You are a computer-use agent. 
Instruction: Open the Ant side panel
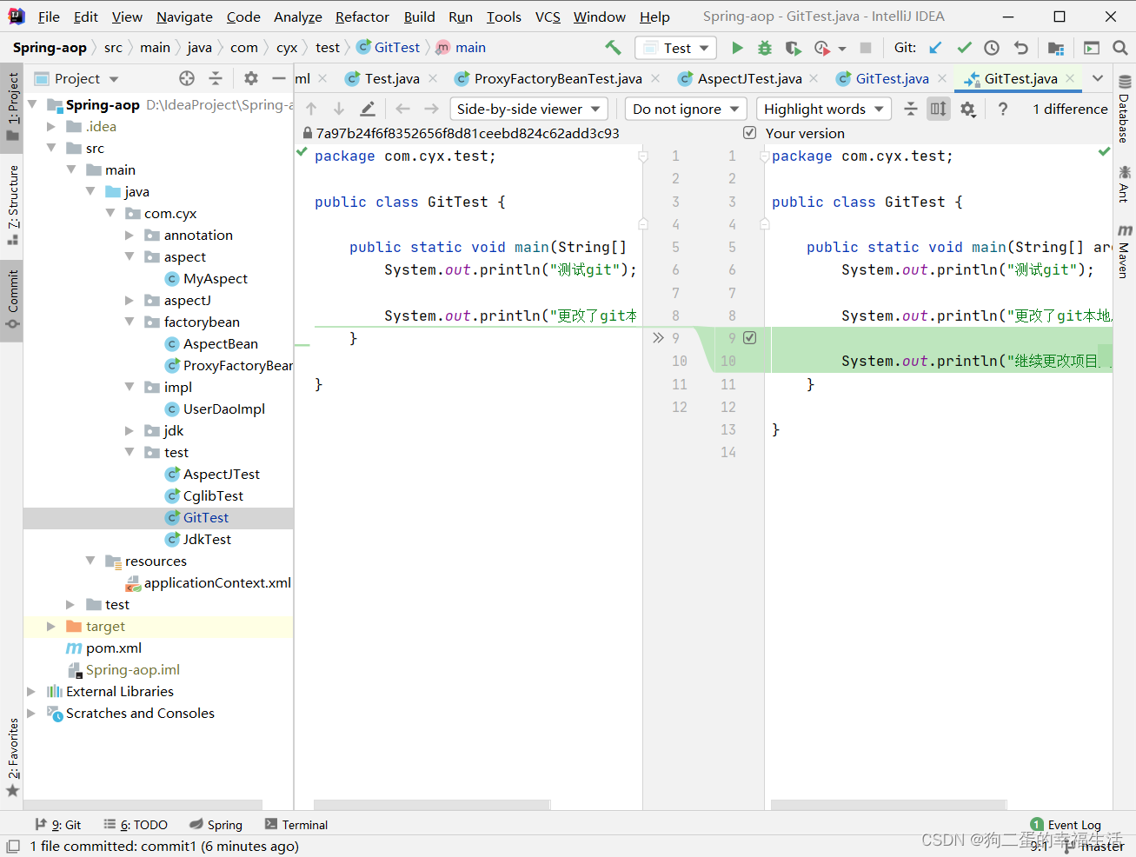point(1125,183)
